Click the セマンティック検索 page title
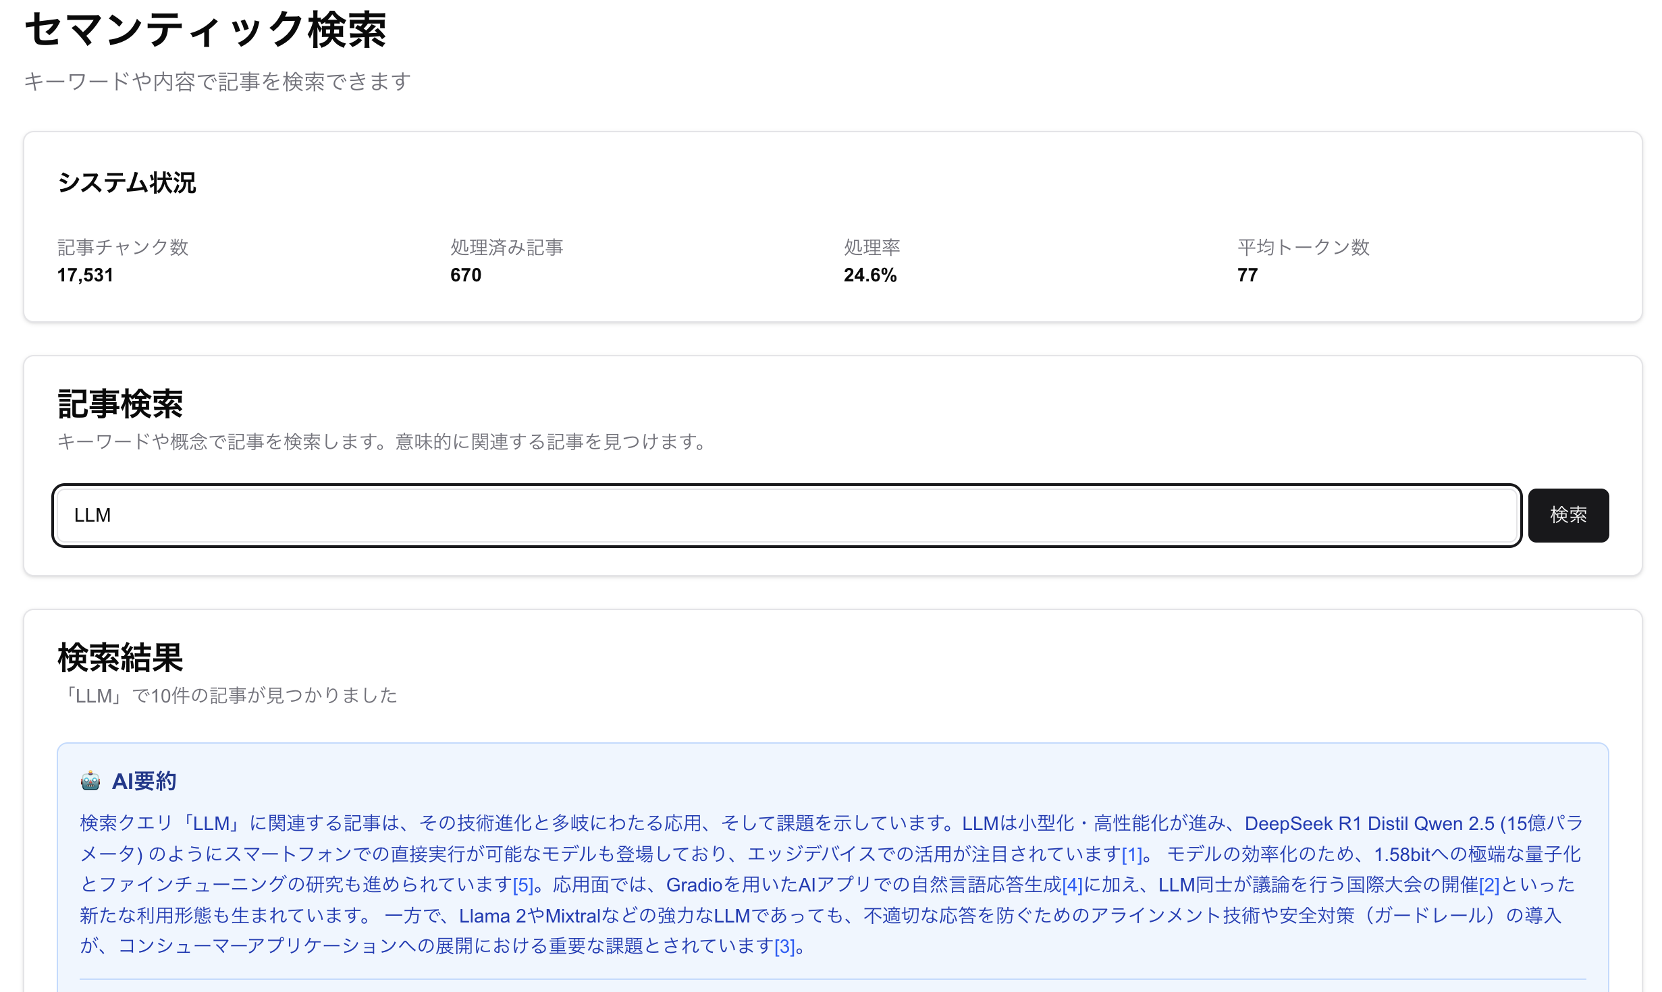 point(205,30)
